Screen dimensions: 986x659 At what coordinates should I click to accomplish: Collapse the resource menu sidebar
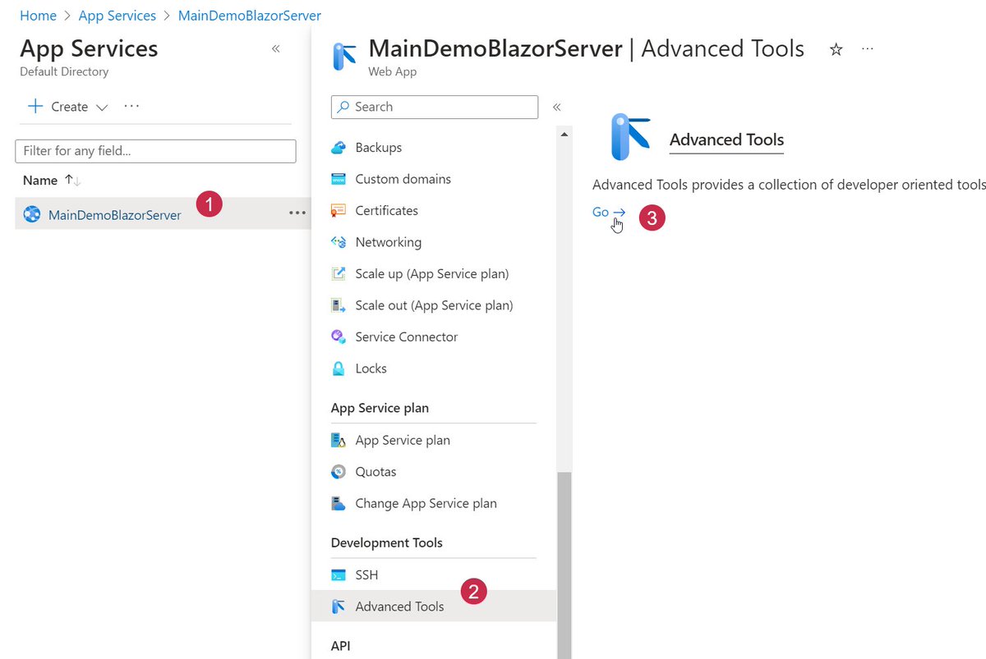[556, 107]
